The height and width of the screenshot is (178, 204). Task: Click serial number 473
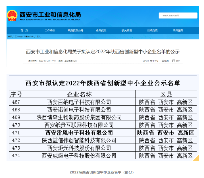click(x=16, y=148)
